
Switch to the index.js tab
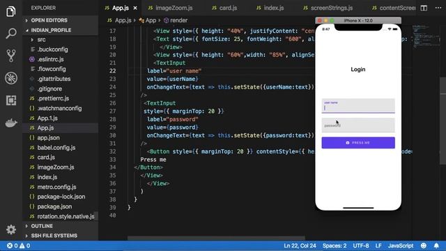click(x=270, y=8)
